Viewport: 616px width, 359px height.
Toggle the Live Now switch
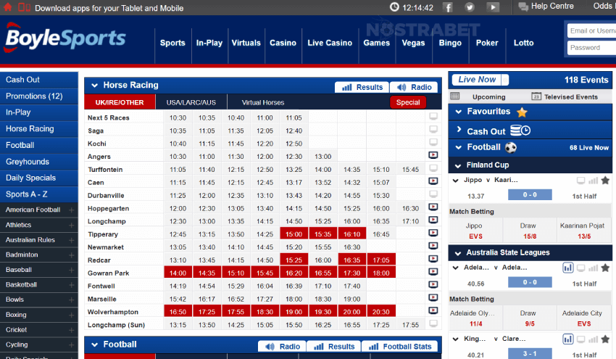pyautogui.click(x=480, y=80)
